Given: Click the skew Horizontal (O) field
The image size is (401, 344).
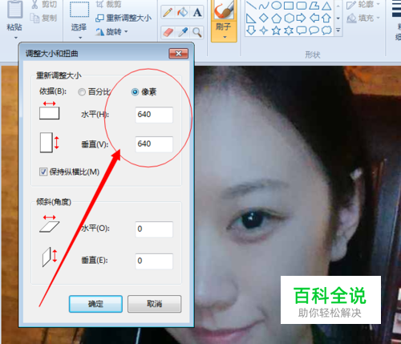Looking at the screenshot, I should [154, 229].
